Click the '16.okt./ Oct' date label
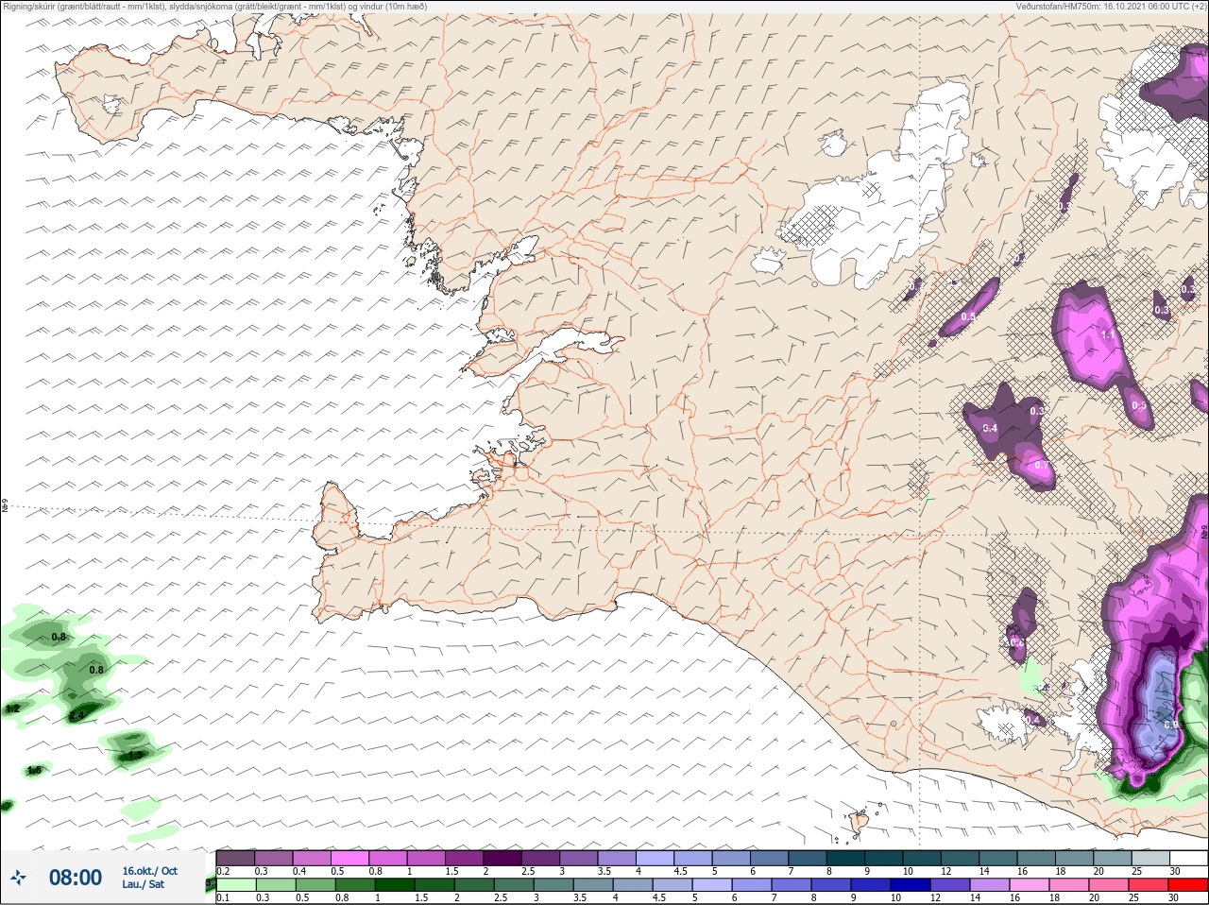1209x905 pixels. 149,871
